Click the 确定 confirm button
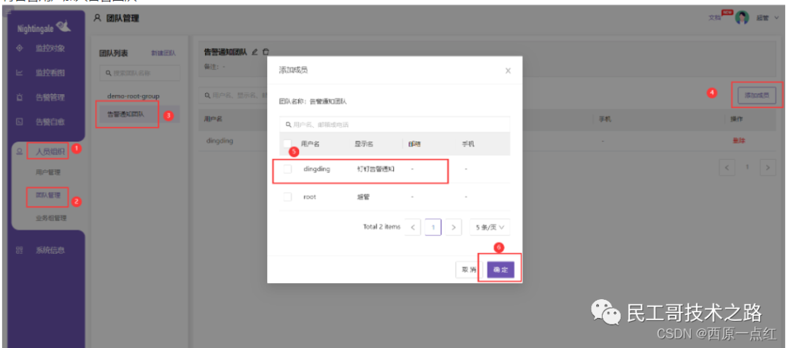The height and width of the screenshot is (348, 788). tap(501, 270)
